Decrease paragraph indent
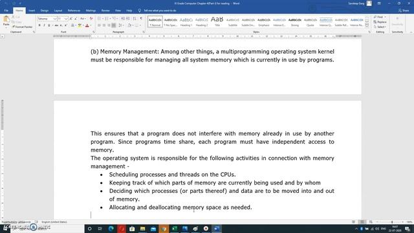Image resolution: width=414 pixels, height=233 pixels. pos(123,19)
